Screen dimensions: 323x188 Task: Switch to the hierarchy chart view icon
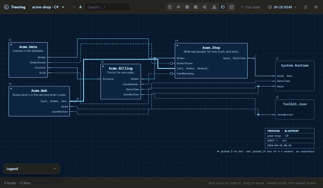tap(214, 7)
